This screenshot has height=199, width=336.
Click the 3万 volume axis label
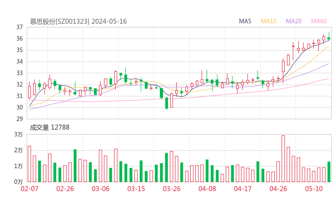pyautogui.click(x=19, y=134)
